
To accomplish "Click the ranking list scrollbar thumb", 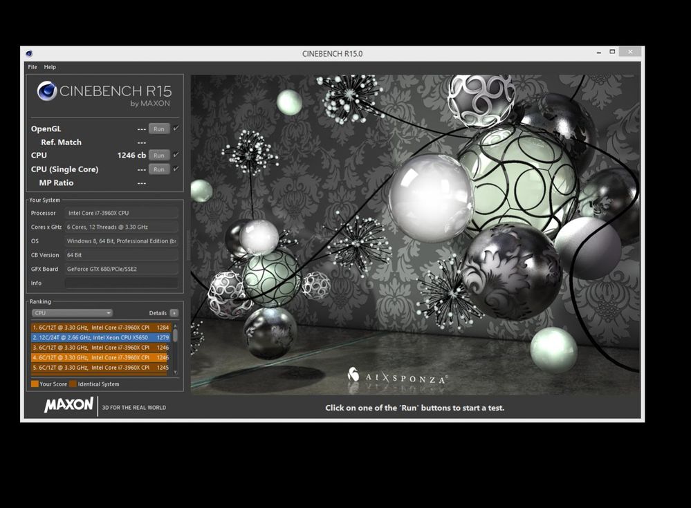I will (176, 335).
